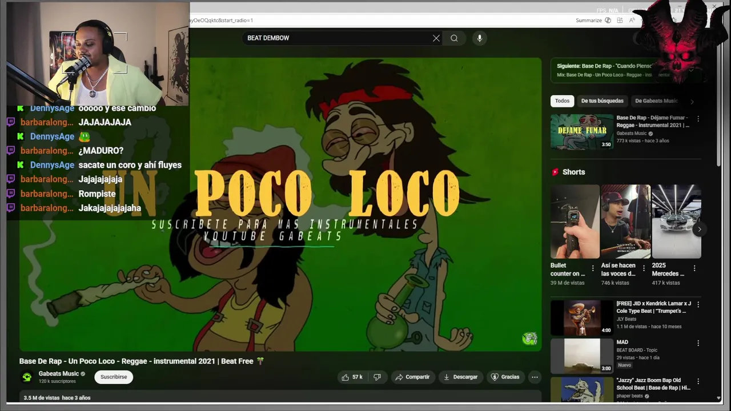Open options for Jazzy Jazz Boom Bap video
Screen dimensions: 731x411
pos(698,381)
